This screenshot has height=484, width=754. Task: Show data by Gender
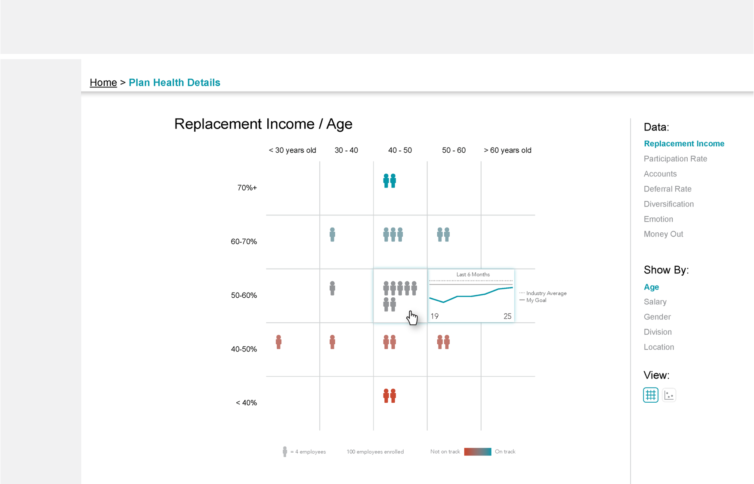click(657, 317)
